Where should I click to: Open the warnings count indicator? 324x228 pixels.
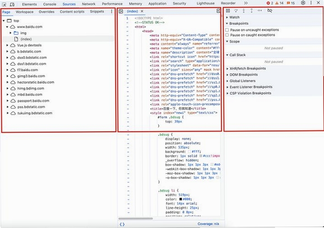click(x=279, y=3)
